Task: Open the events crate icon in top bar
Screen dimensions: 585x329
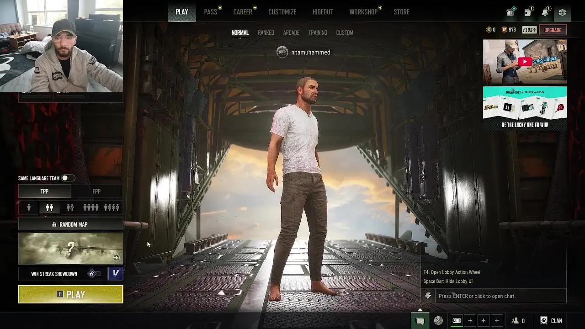Action: 511,12
